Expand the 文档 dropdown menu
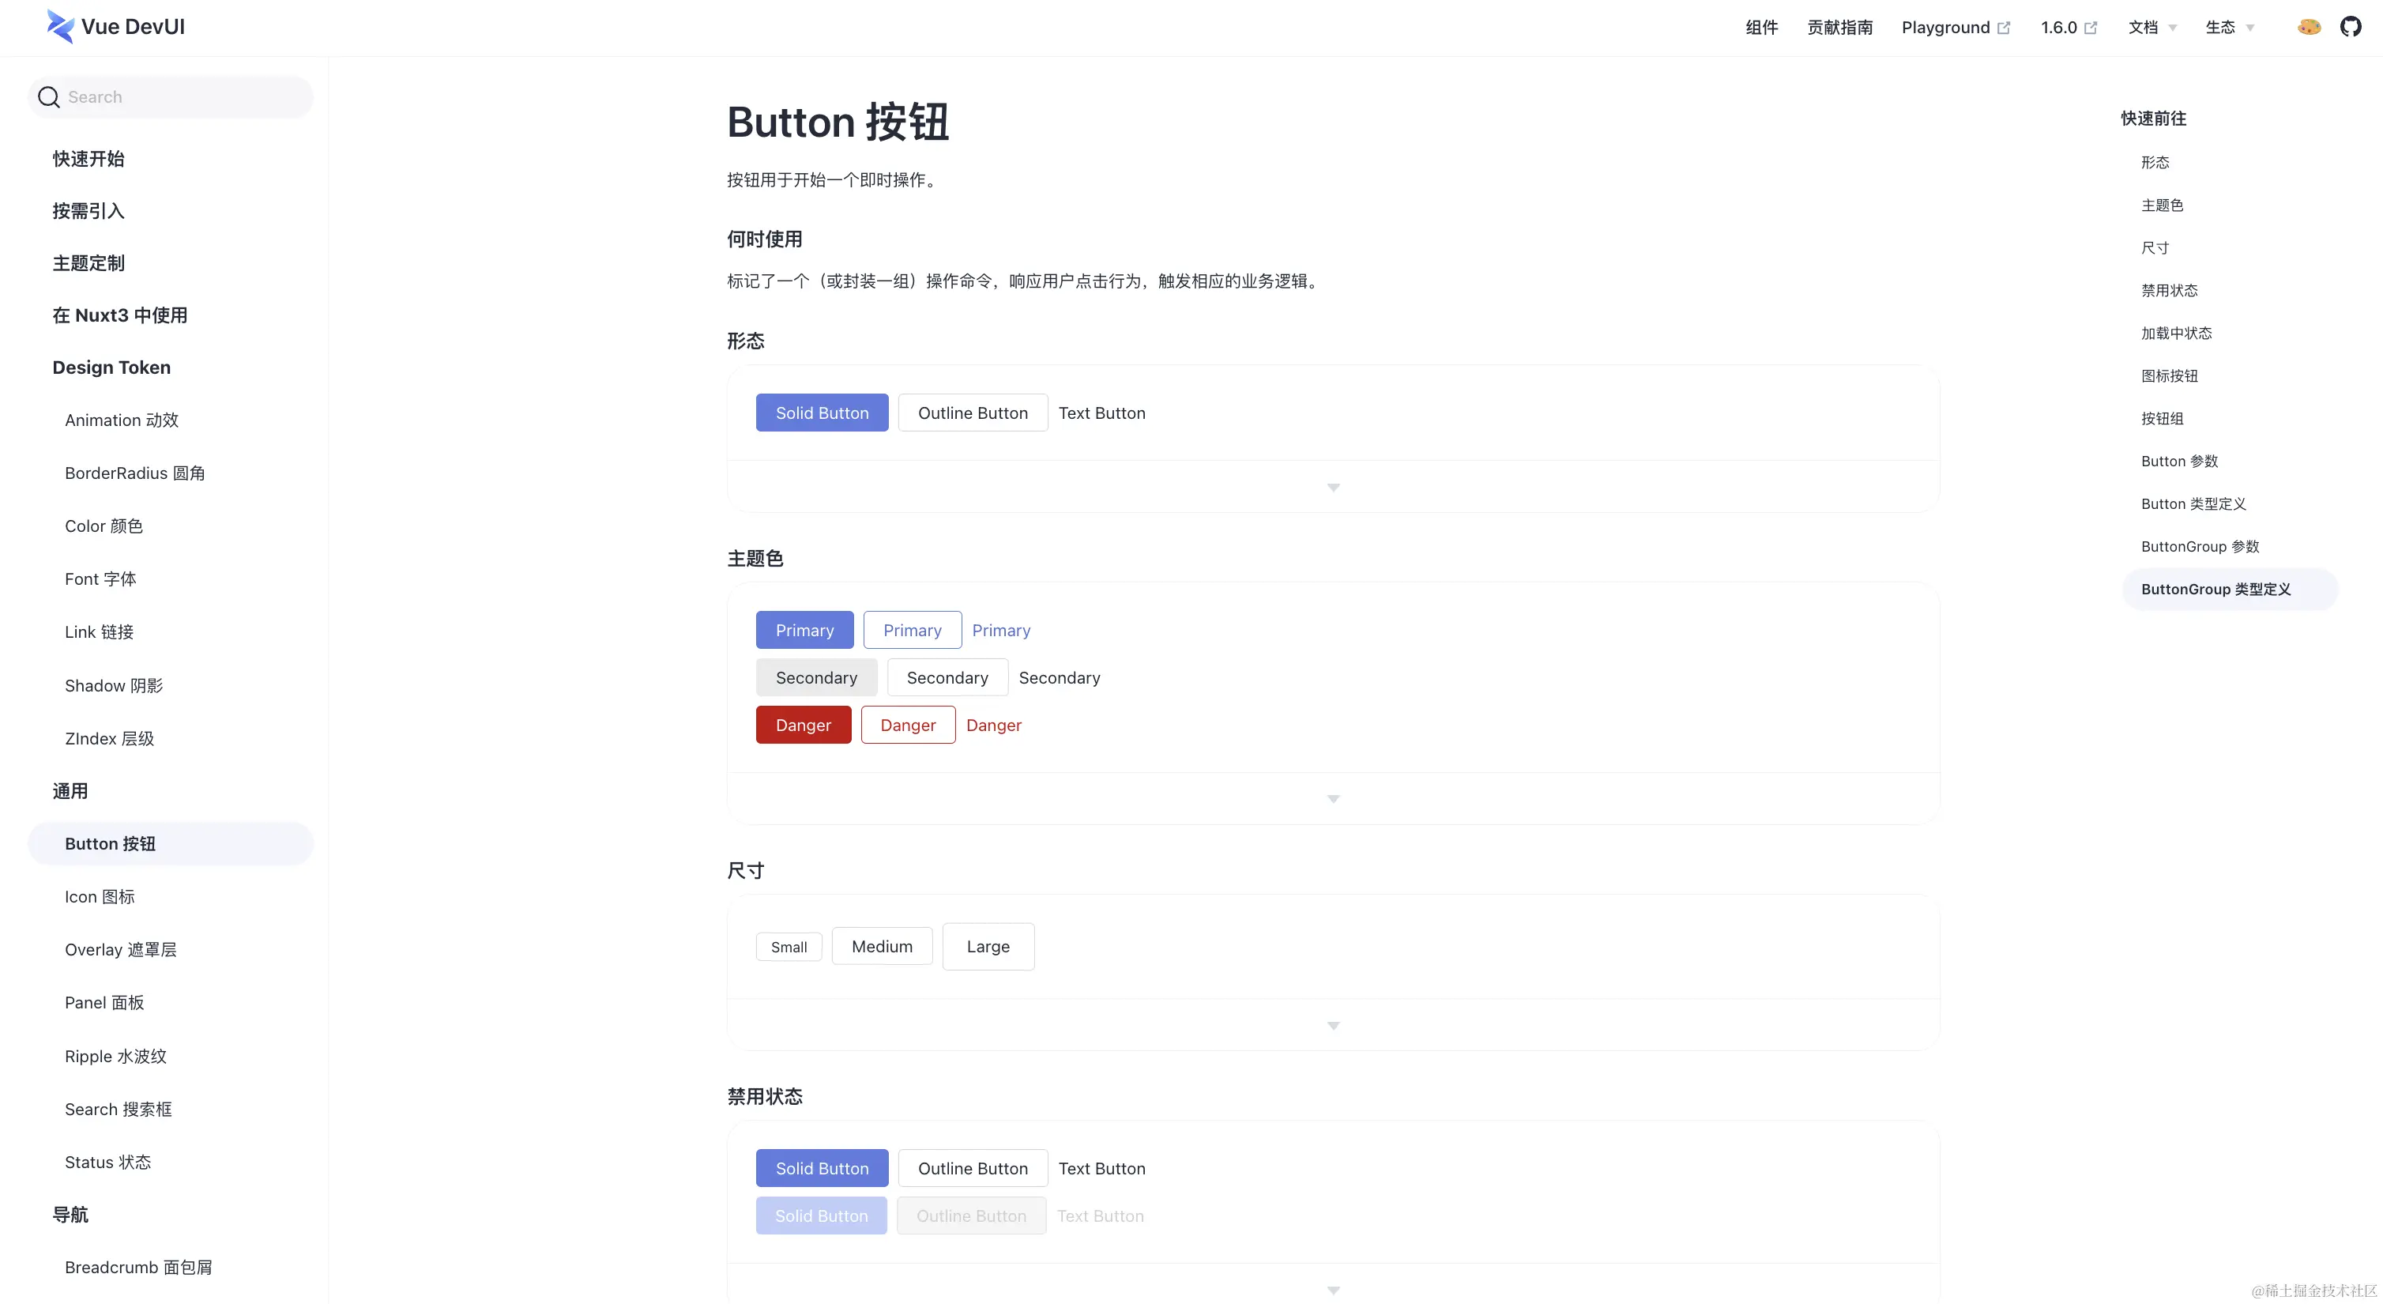 coord(2152,28)
